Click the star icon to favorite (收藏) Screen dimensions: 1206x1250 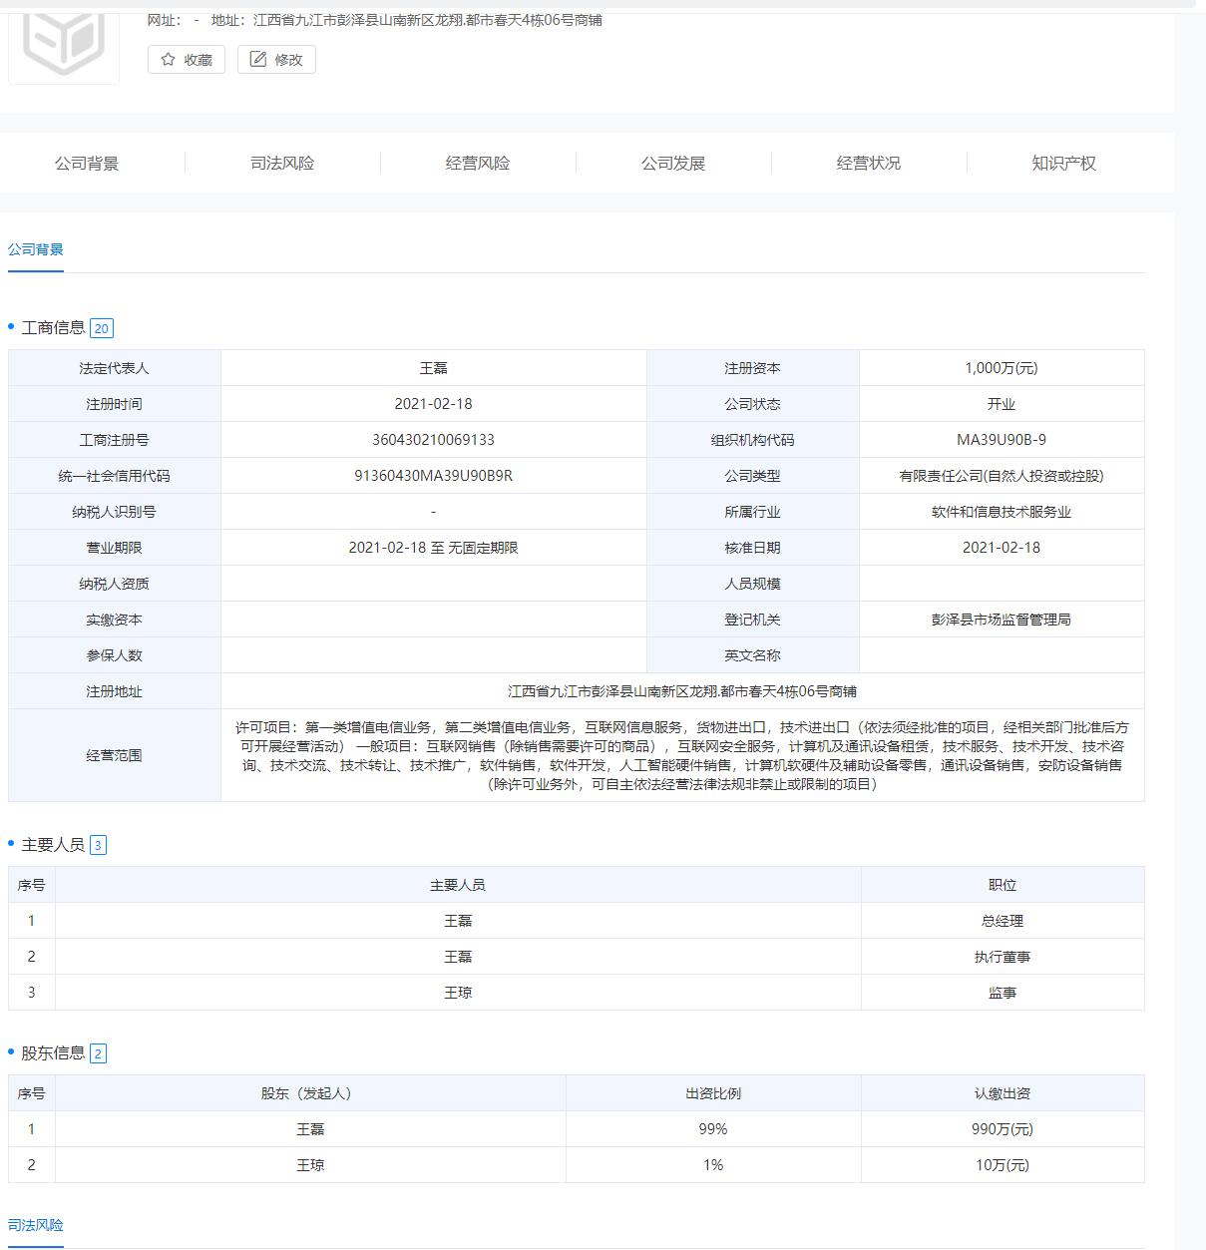pos(169,60)
